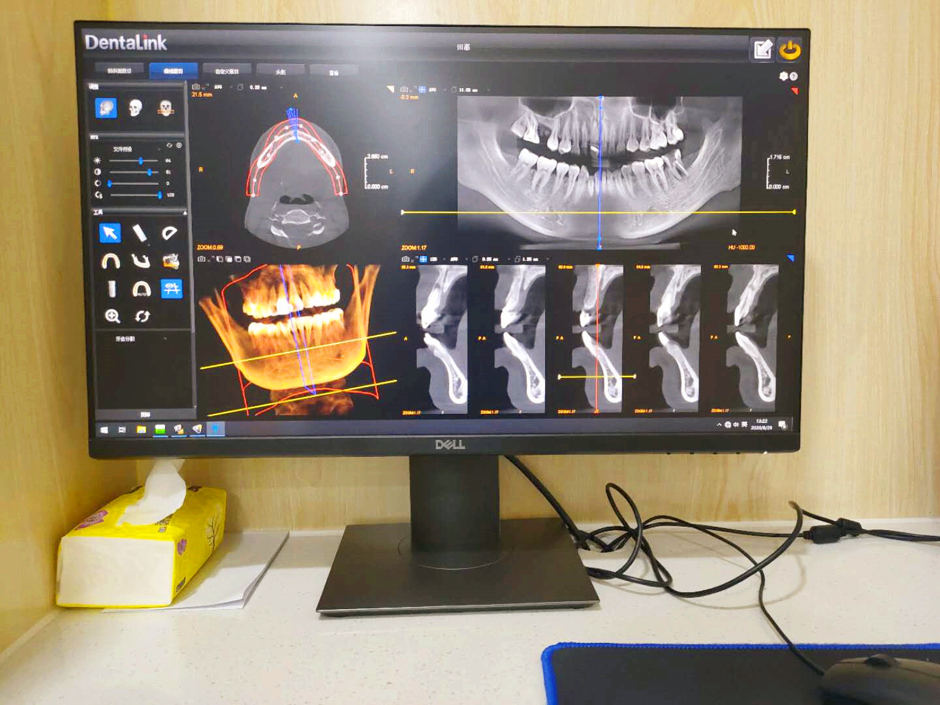Click the brightness slider handle

pyautogui.click(x=140, y=161)
